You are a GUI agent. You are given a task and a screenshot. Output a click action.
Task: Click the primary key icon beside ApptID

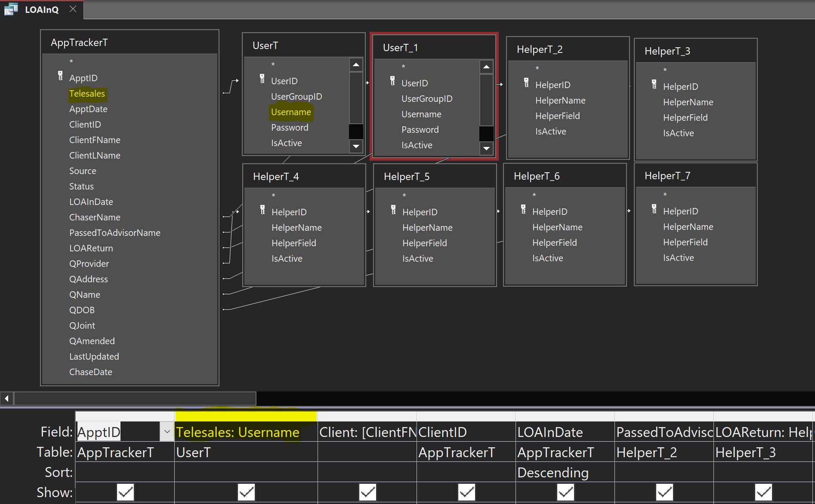click(60, 76)
